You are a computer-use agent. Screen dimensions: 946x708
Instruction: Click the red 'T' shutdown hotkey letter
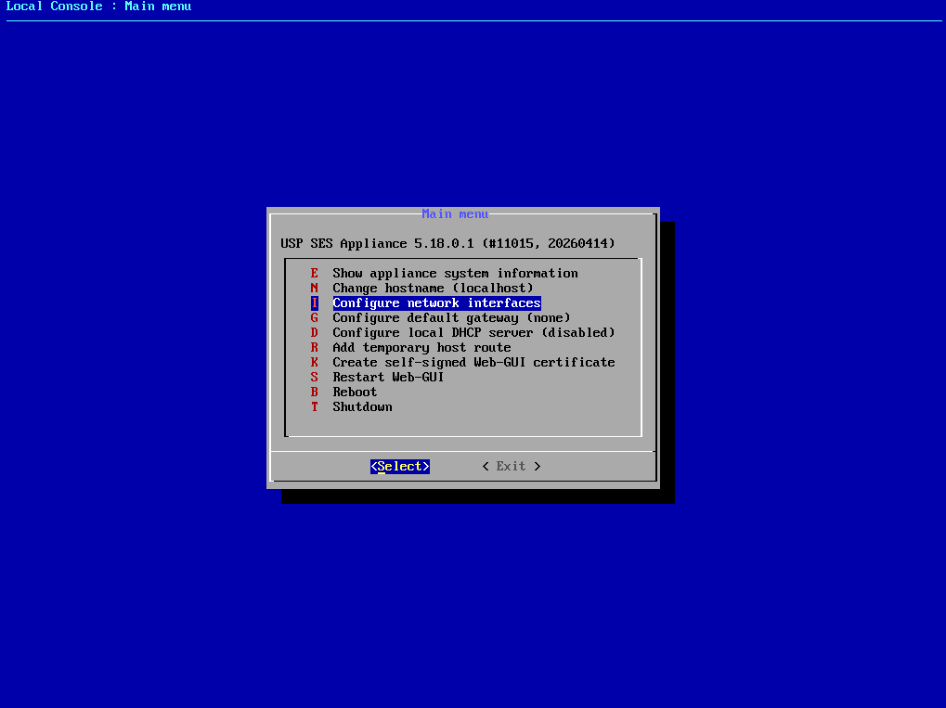314,406
